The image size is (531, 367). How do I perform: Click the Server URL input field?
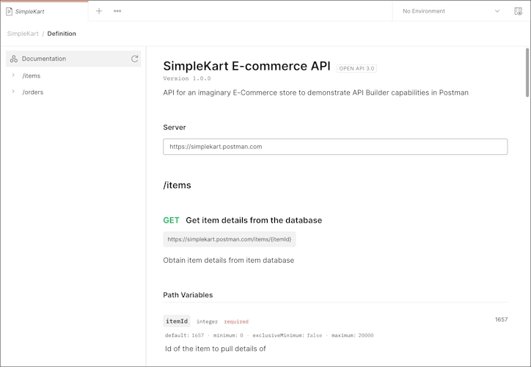point(335,147)
